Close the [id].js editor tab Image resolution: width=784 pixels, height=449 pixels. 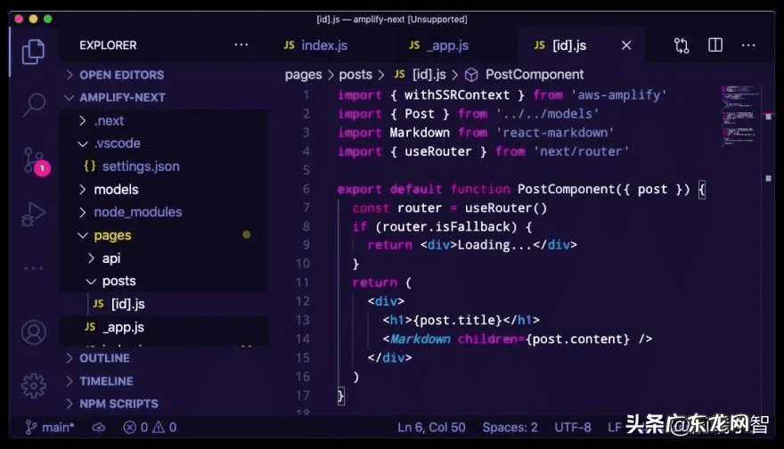tap(626, 45)
